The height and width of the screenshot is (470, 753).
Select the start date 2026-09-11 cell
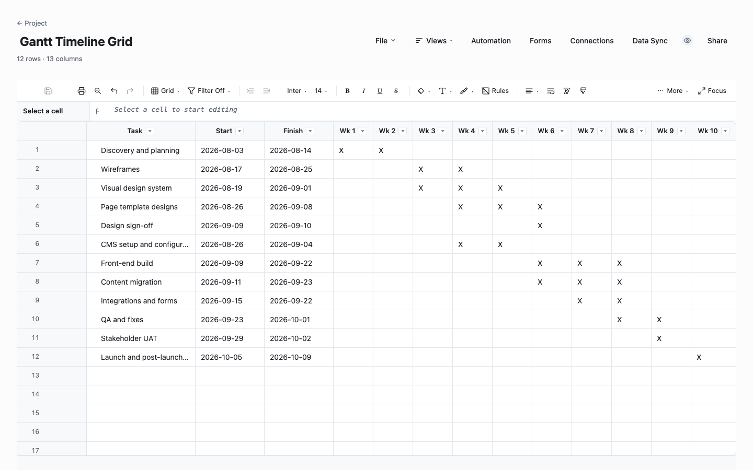230,282
